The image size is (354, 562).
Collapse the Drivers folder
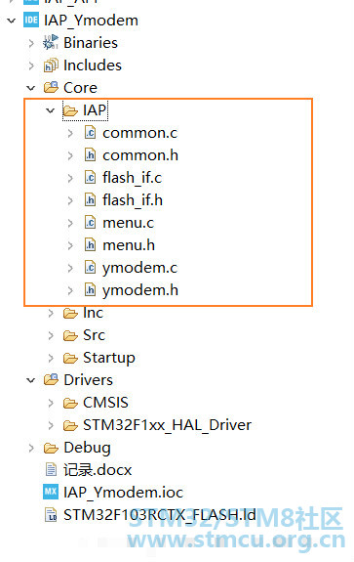(x=31, y=380)
